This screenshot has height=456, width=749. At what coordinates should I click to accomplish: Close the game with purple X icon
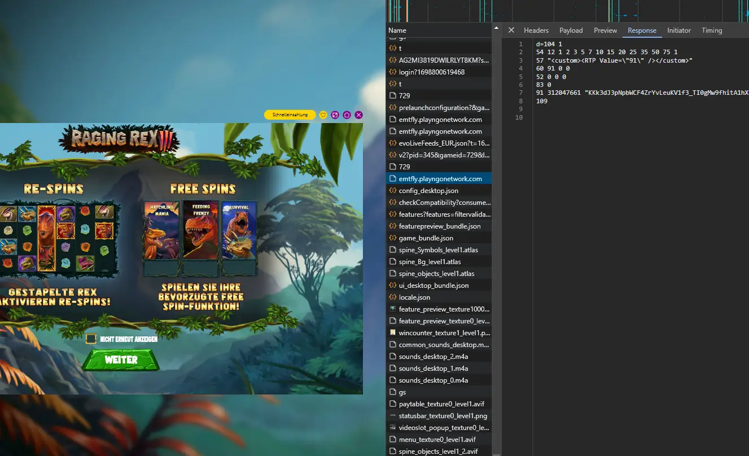click(x=358, y=115)
